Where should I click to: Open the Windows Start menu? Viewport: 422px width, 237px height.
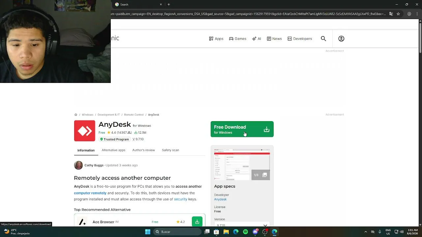pos(148,232)
